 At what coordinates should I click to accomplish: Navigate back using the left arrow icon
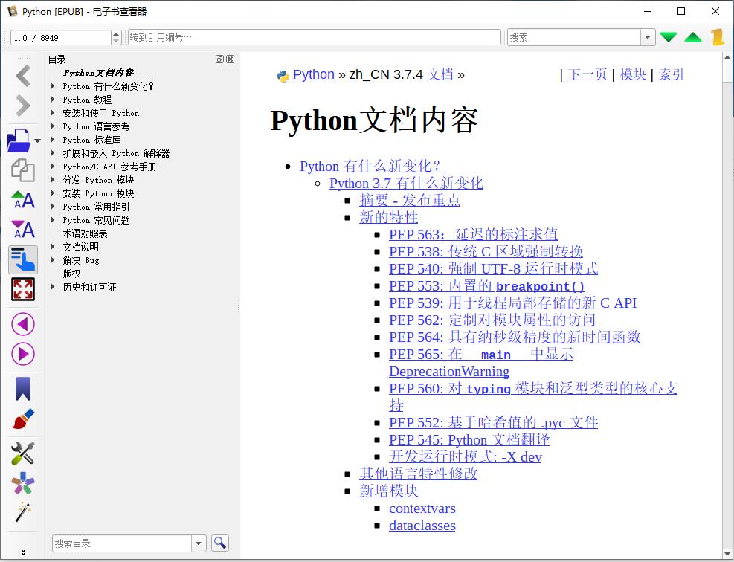point(22,74)
